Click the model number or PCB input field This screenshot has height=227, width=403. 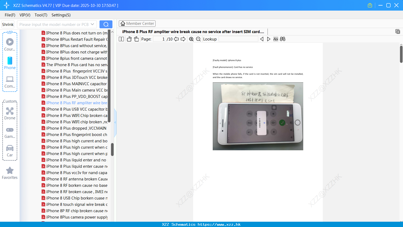pos(54,24)
